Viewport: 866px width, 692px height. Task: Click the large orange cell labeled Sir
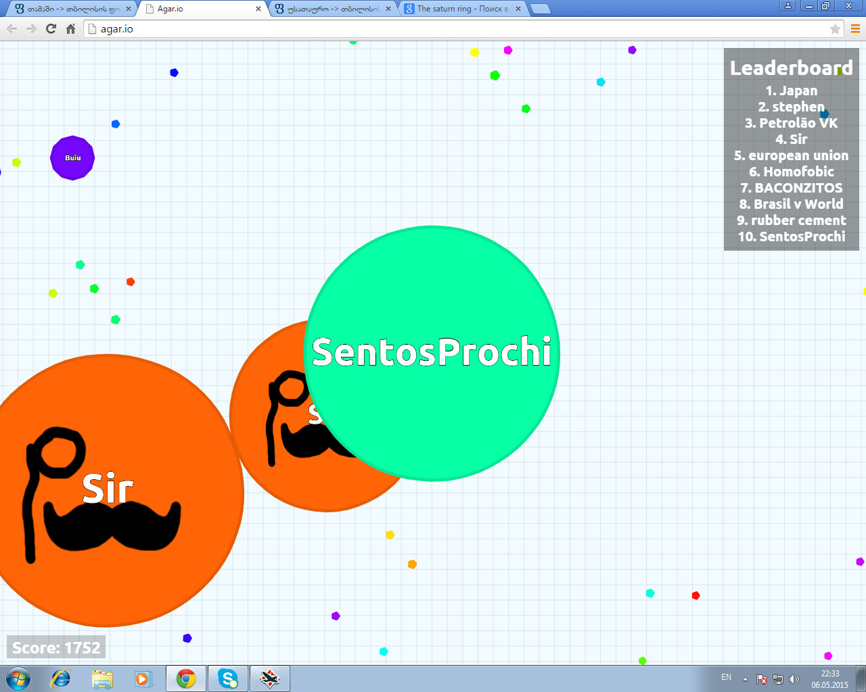[107, 491]
